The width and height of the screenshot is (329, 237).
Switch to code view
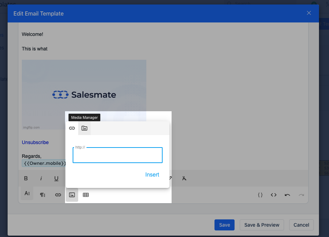(x=274, y=195)
